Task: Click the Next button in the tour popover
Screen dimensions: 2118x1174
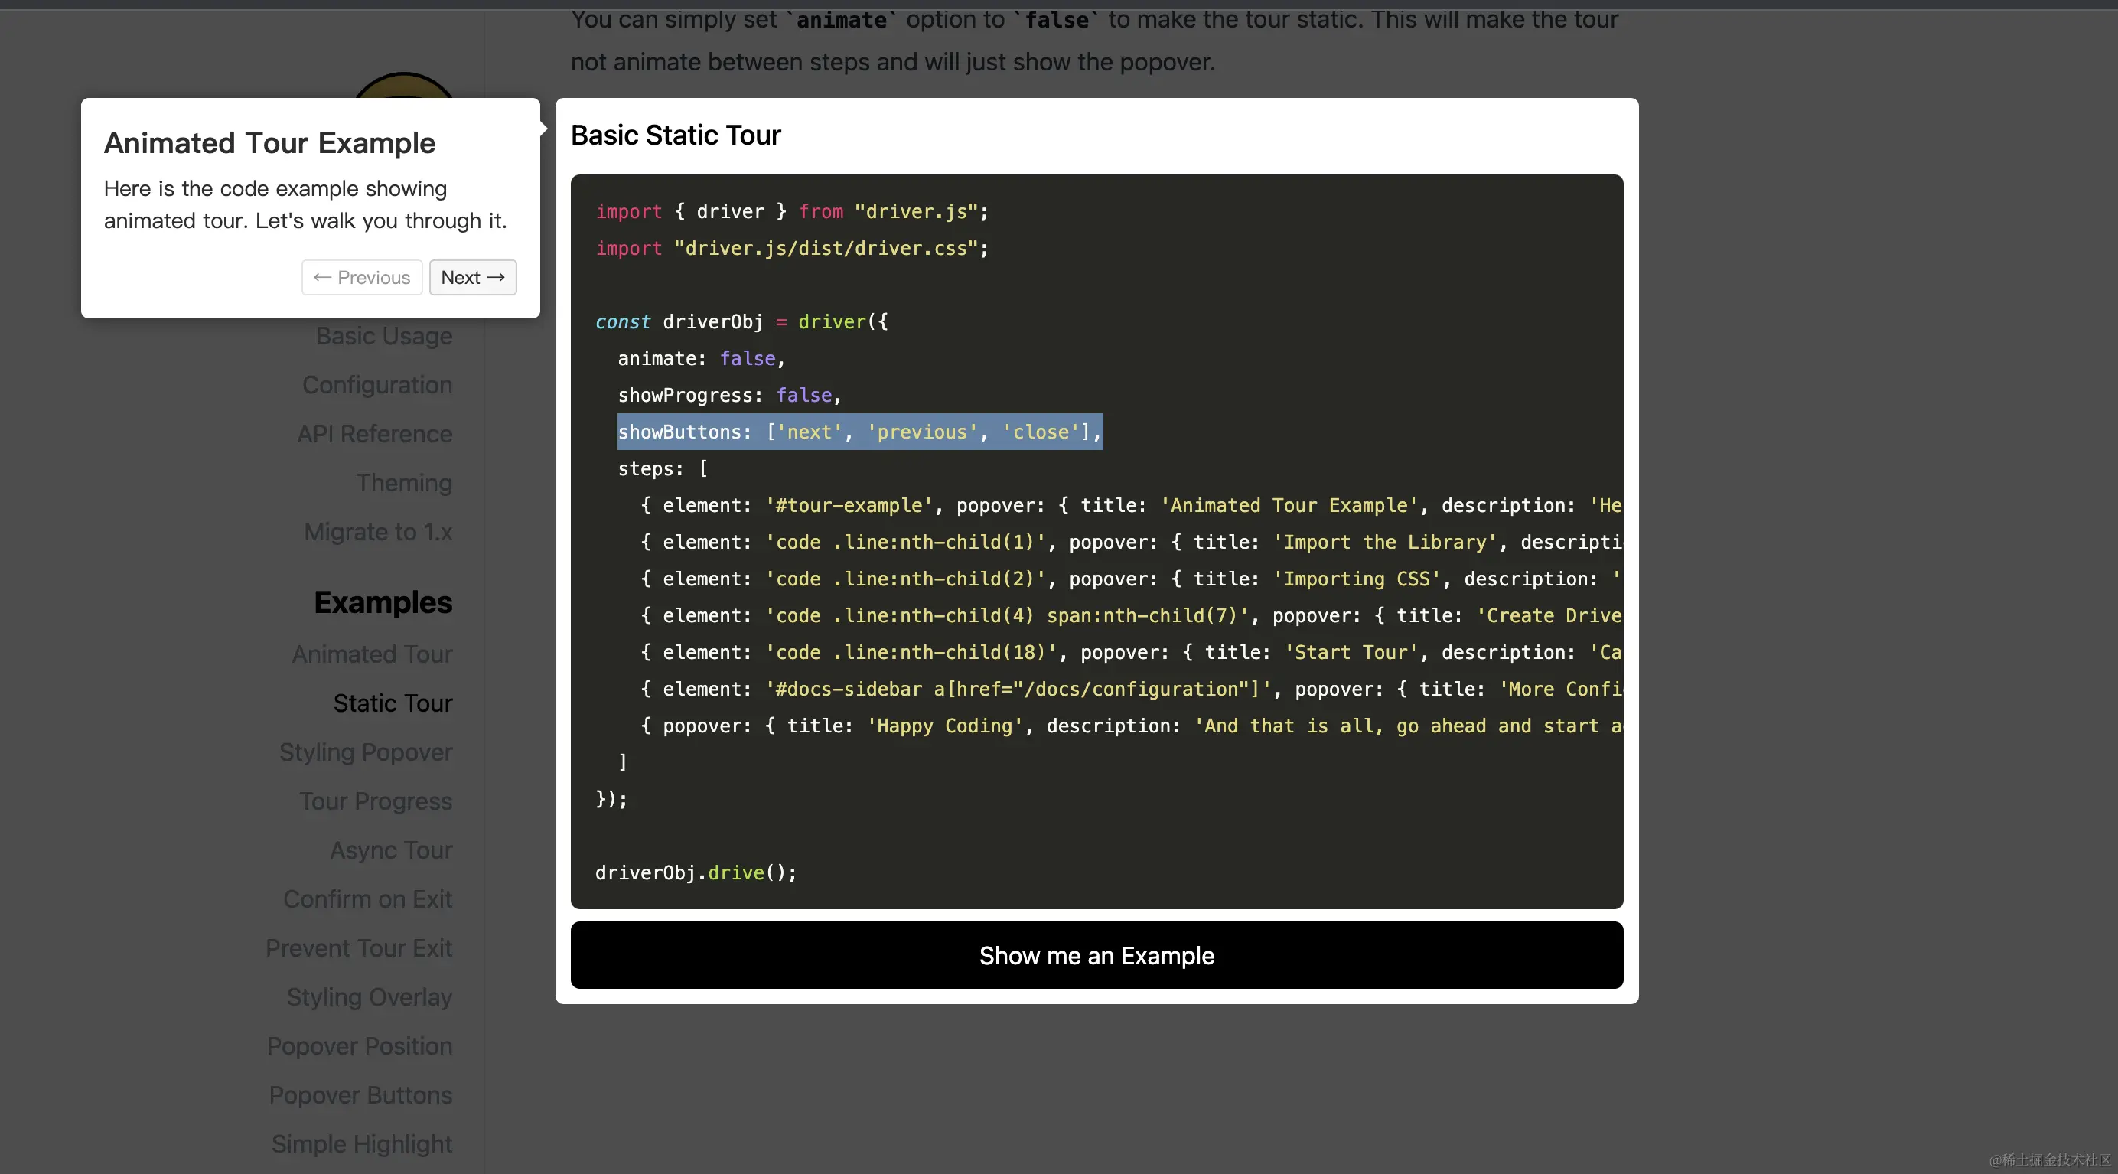Action: coord(472,277)
